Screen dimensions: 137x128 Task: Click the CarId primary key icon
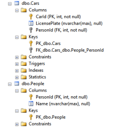coord(31,17)
